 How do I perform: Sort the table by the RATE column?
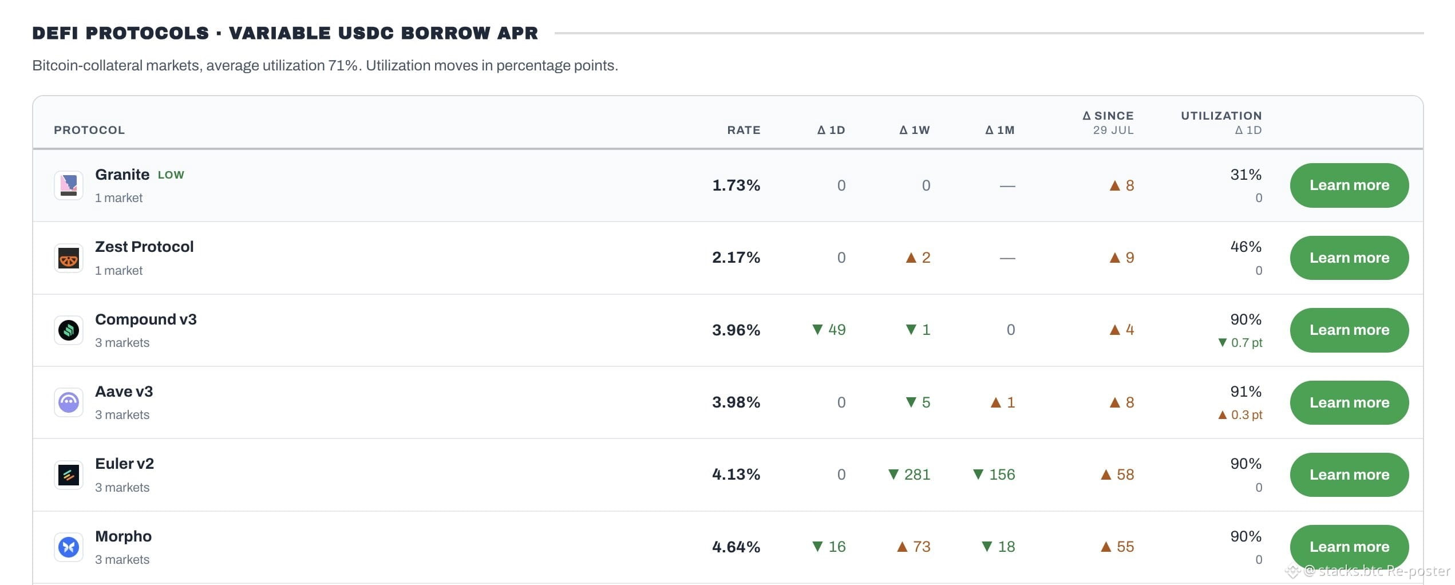744,130
